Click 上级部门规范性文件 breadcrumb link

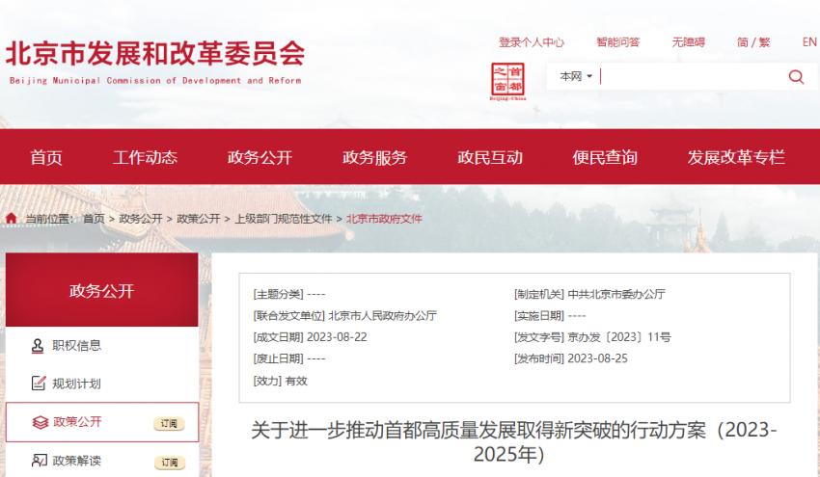click(283, 219)
